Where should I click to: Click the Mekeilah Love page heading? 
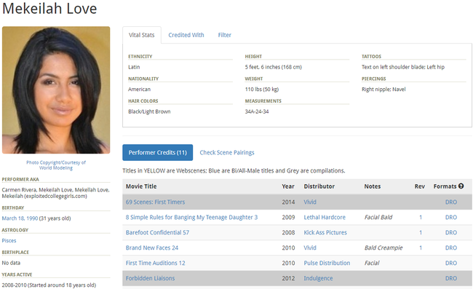[x=49, y=9]
